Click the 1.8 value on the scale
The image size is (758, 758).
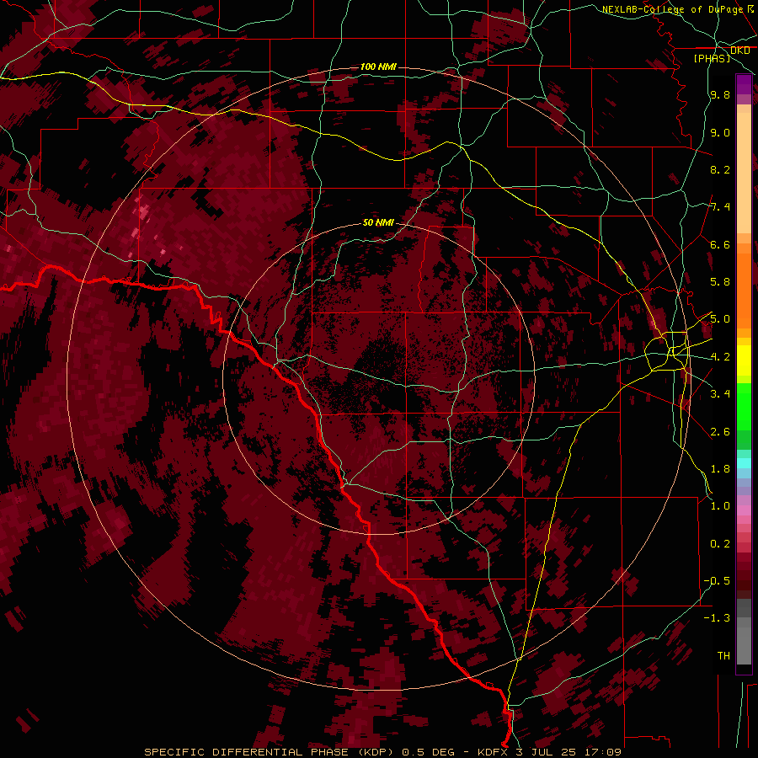[720, 468]
